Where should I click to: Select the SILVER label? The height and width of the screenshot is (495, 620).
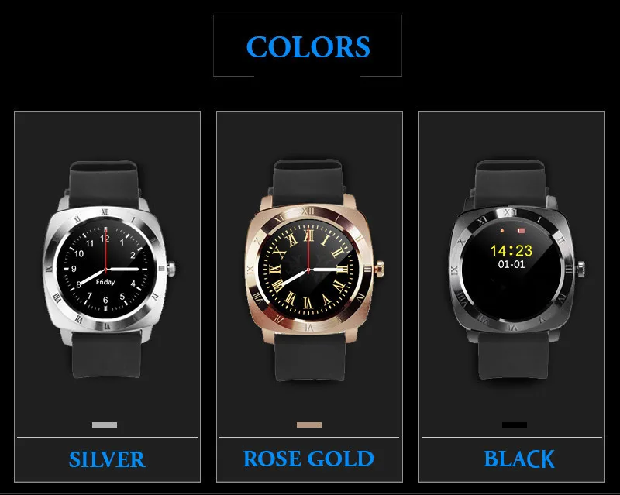coord(107,459)
